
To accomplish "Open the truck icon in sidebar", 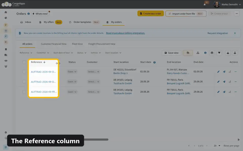I will click(x=6, y=55).
